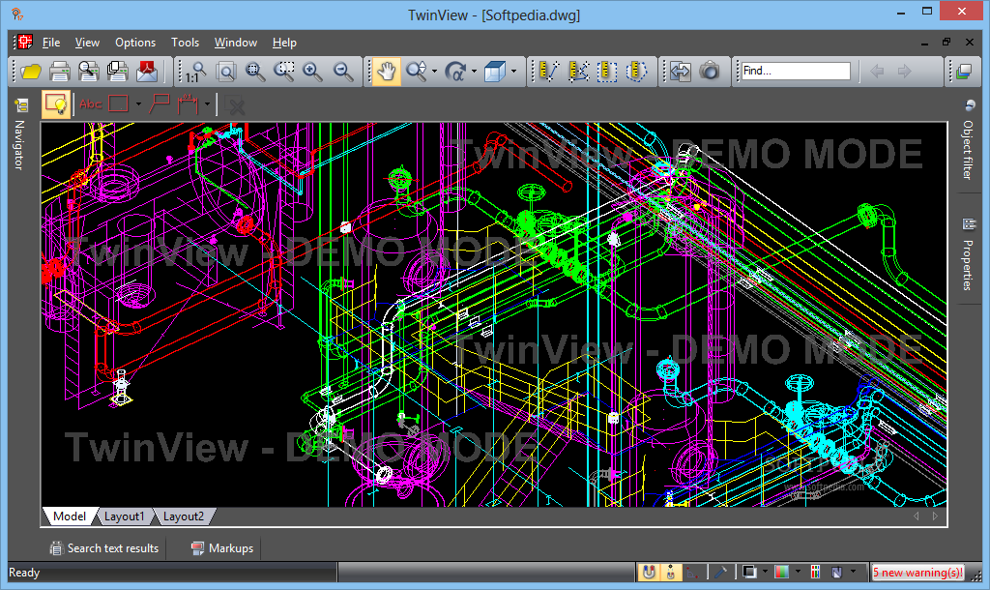Export to PDF with the red PDF icon

pyautogui.click(x=147, y=72)
